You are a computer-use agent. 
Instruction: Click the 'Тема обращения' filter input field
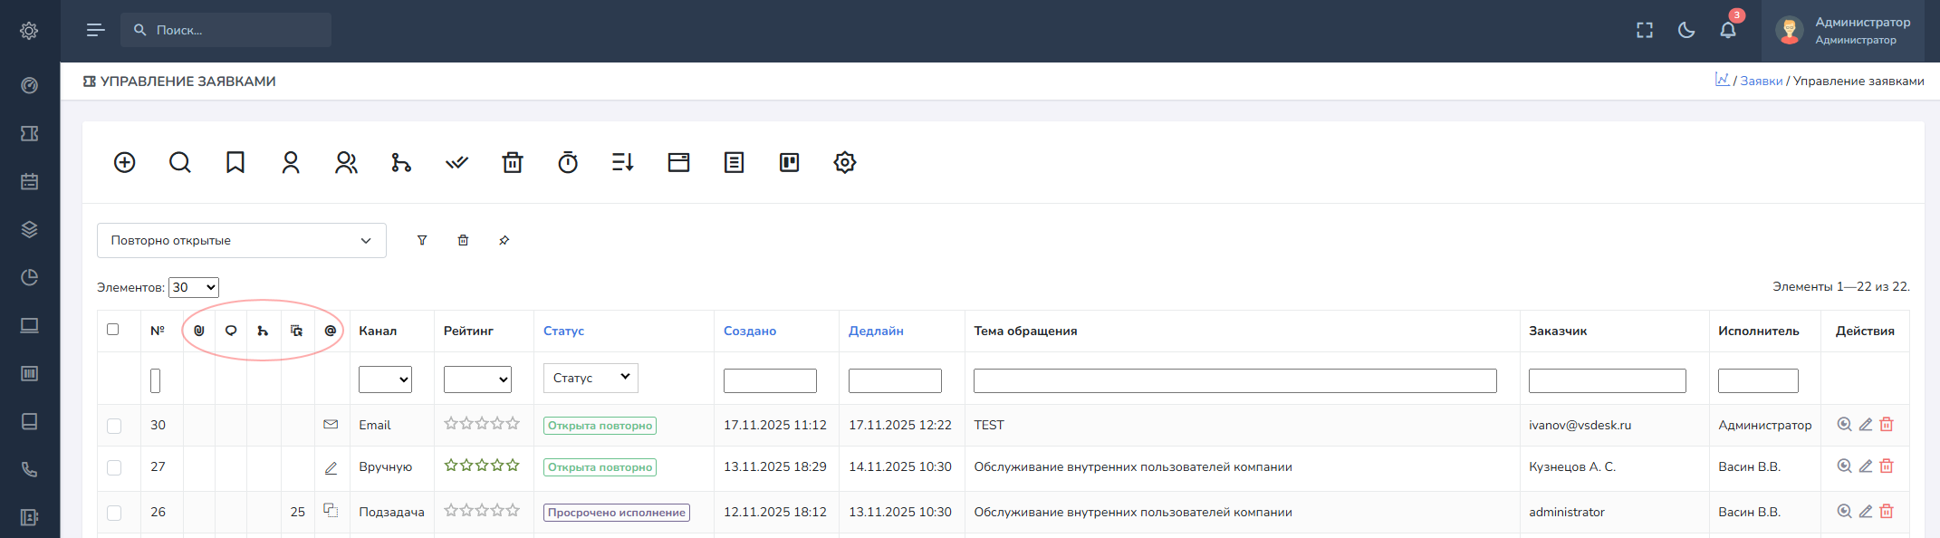(1234, 380)
